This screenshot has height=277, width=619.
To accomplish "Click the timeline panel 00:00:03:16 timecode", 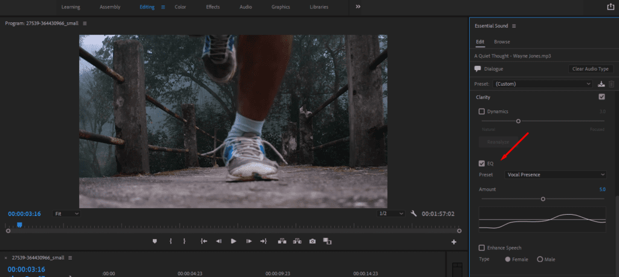I will pos(26,270).
